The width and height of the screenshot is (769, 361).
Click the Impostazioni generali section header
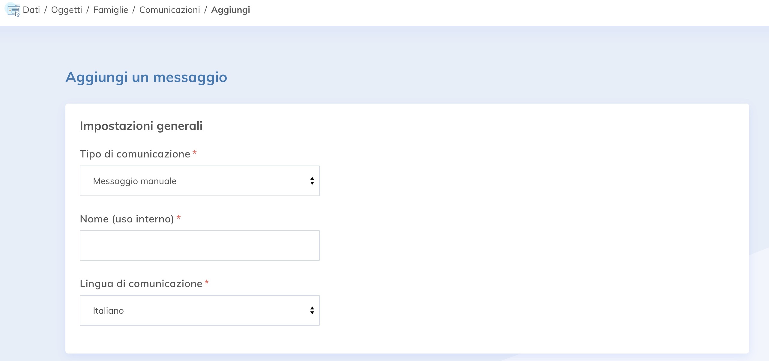141,126
